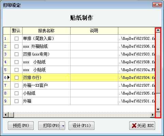Click row number 4 in the grid

pyautogui.click(x=7, y=62)
